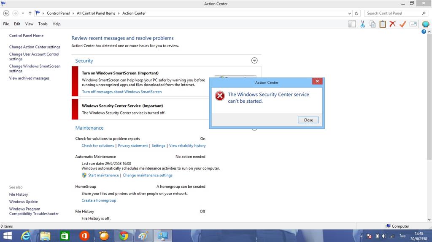Click the Properties card icon in toolbar

tap(413, 24)
